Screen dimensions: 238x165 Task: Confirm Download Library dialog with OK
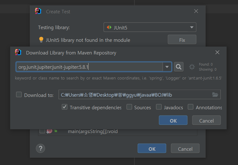173,120
